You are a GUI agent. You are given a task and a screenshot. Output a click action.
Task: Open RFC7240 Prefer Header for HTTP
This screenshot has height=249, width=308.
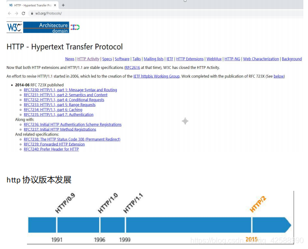coord(51,149)
